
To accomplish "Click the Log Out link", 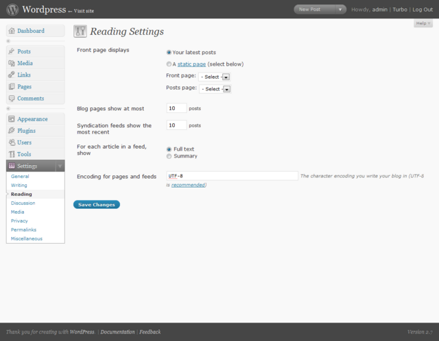I will tap(423, 10).
